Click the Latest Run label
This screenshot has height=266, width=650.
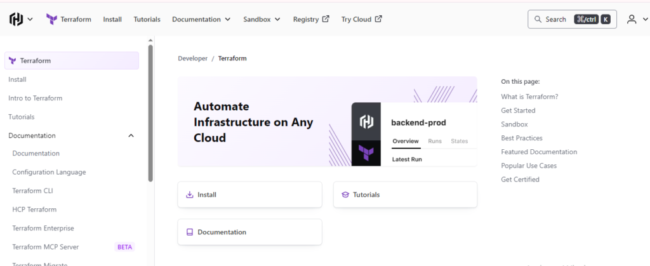(x=407, y=159)
